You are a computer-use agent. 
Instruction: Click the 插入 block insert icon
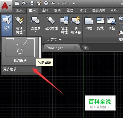point(7,20)
